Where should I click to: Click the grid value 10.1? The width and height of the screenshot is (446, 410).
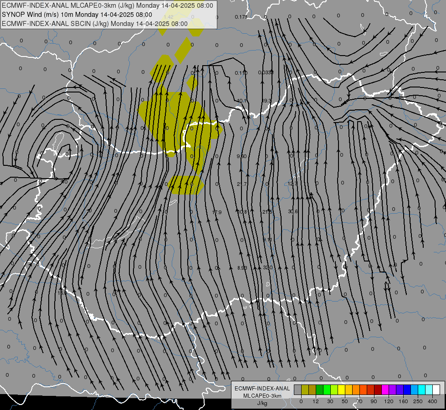click(x=242, y=101)
